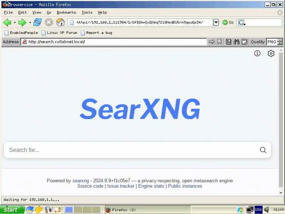
Task: Stop loading with the grey X button
Action: pos(49,22)
